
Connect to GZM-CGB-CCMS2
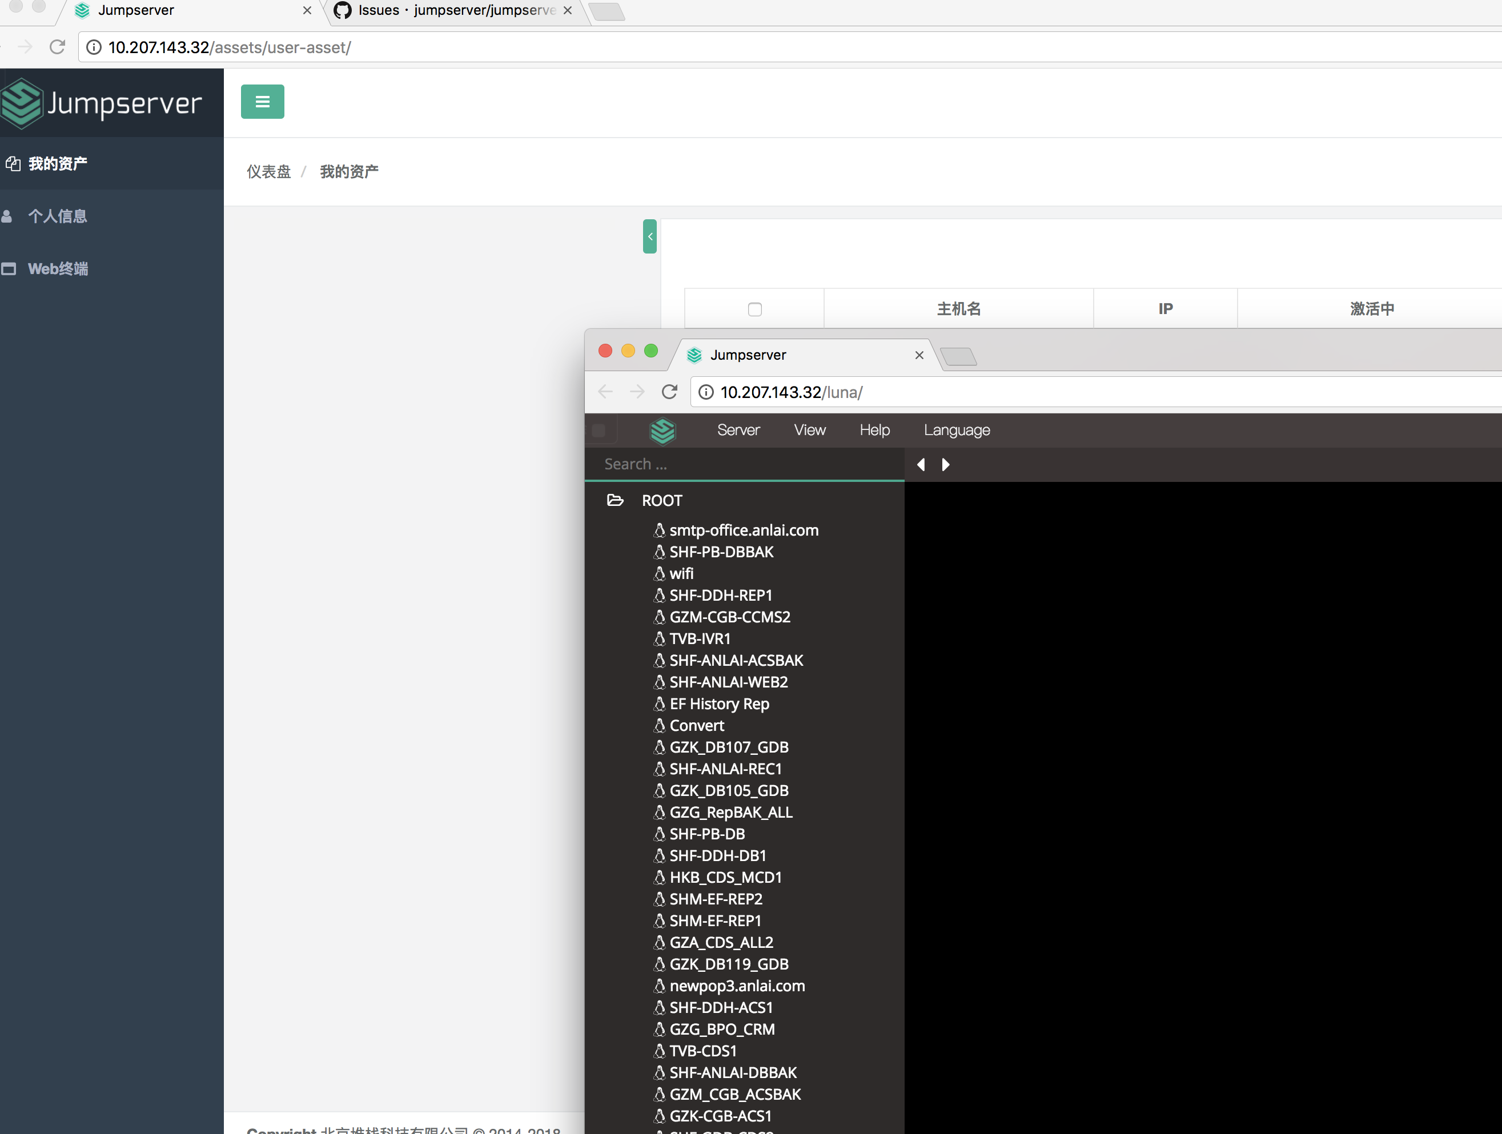pyautogui.click(x=730, y=617)
